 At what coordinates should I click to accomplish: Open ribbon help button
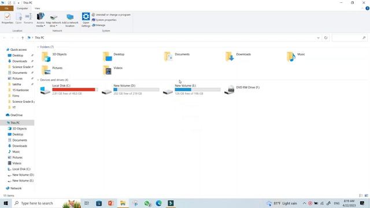[367, 8]
